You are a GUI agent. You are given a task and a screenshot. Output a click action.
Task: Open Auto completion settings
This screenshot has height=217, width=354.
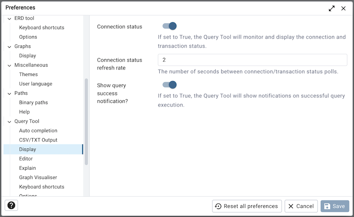[x=38, y=131]
